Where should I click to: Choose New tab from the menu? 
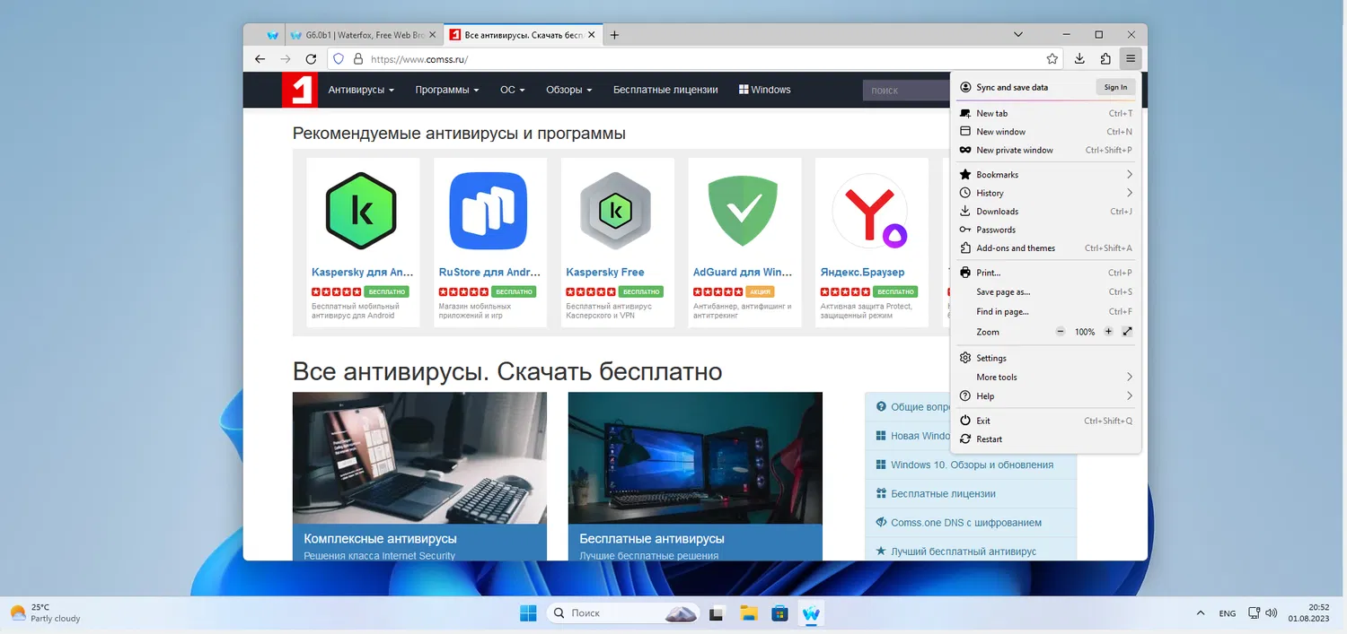pos(1045,113)
